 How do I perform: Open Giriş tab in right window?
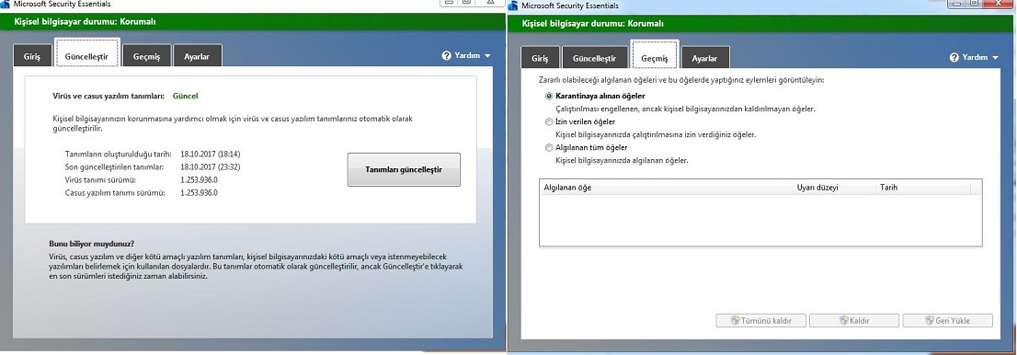(540, 57)
